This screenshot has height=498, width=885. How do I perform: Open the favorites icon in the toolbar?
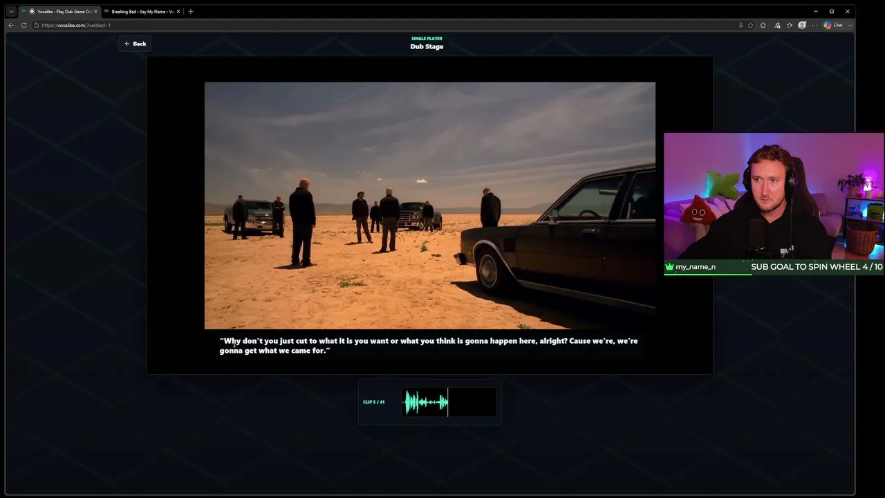pyautogui.click(x=790, y=25)
